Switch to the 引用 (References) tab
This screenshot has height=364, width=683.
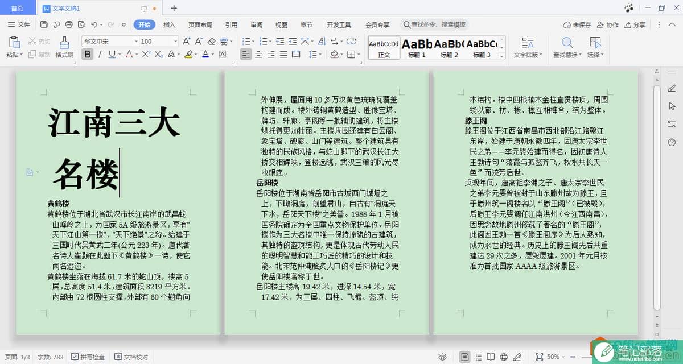pos(231,24)
